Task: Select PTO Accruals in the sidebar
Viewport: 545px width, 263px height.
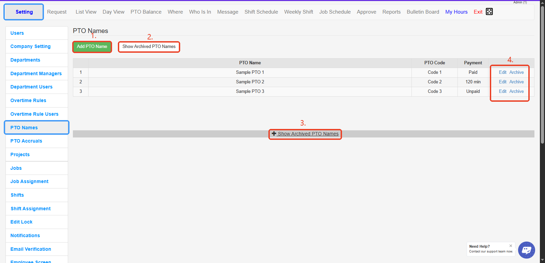Action: click(26, 141)
